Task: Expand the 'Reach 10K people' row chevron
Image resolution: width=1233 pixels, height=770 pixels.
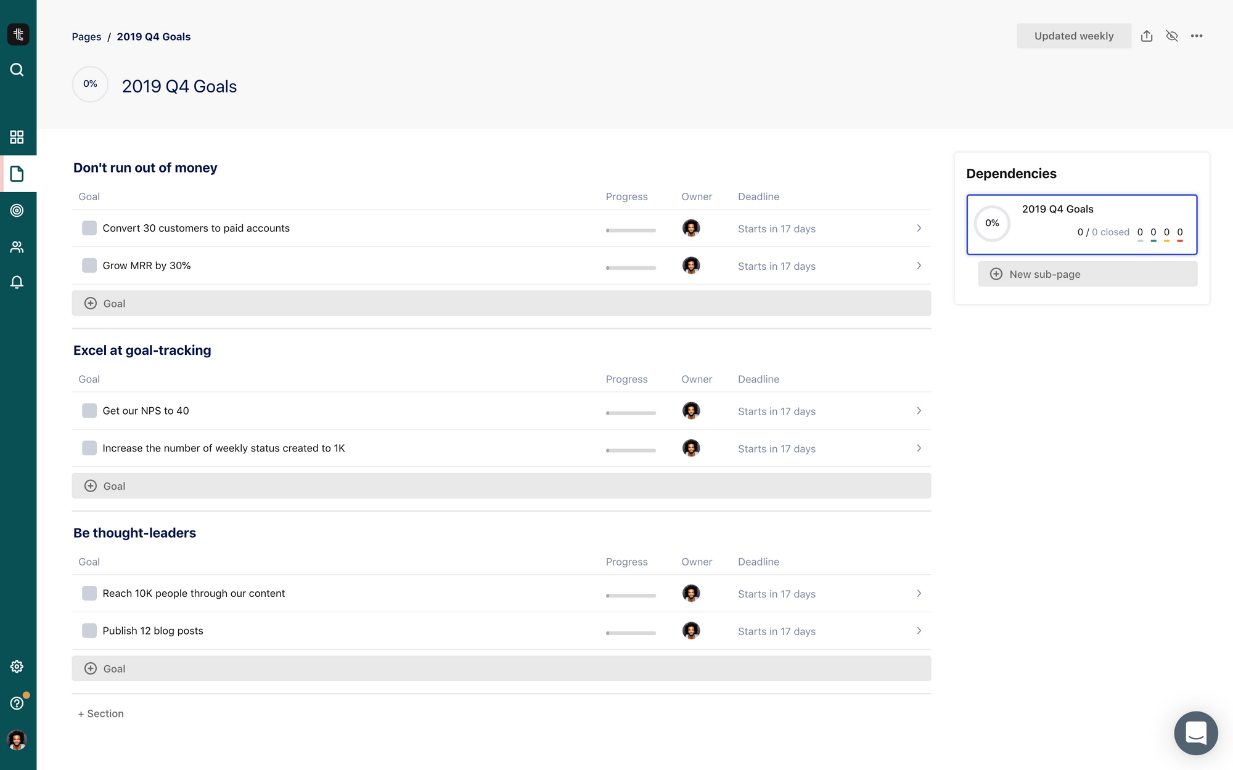Action: [x=919, y=594]
